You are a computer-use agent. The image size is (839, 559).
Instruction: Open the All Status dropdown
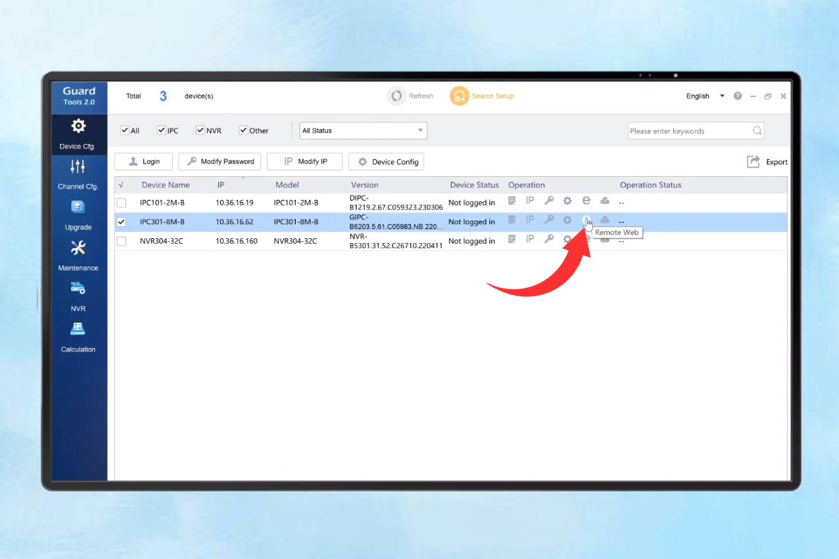coord(363,131)
